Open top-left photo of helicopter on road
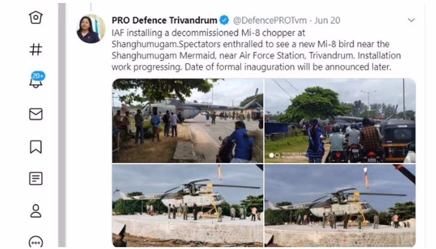This screenshot has height=249, width=436. pos(188,121)
